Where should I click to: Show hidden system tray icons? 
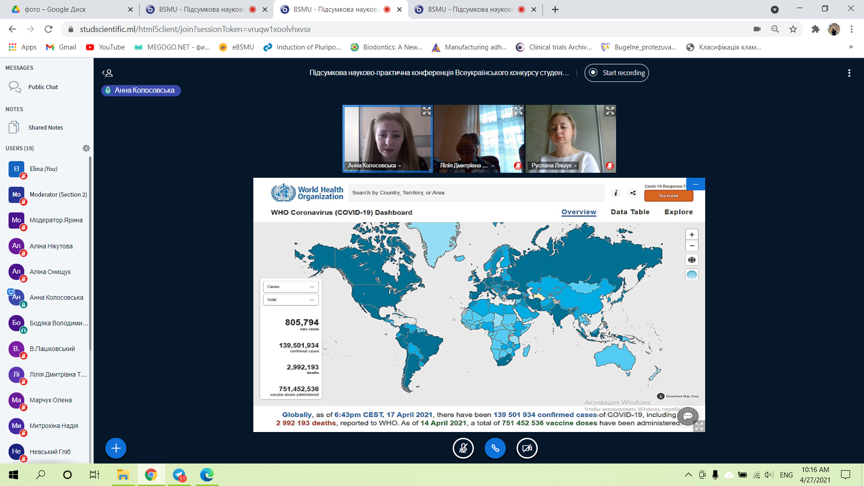[688, 475]
